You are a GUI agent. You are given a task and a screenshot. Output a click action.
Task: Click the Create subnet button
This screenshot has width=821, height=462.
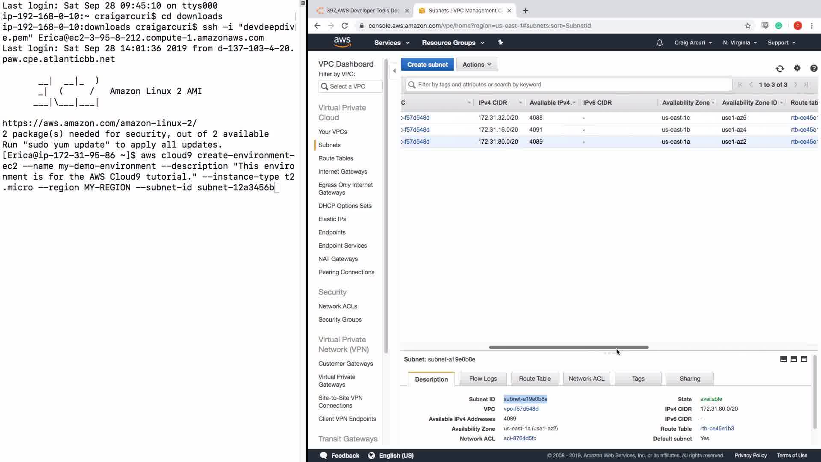tap(427, 65)
